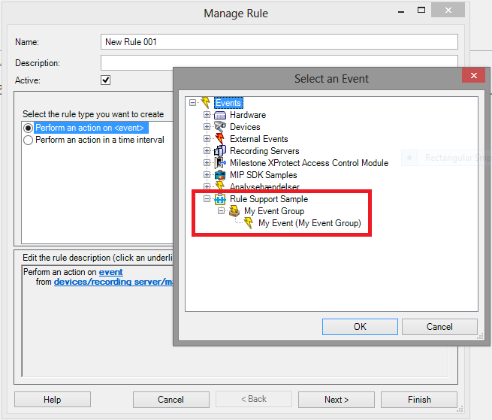The image size is (492, 420).
Task: Uncheck the Active checkbox
Action: point(105,80)
